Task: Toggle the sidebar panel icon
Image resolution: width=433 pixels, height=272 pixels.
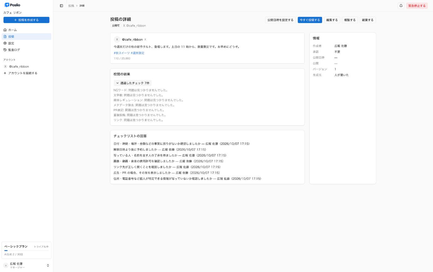Action: (x=61, y=6)
